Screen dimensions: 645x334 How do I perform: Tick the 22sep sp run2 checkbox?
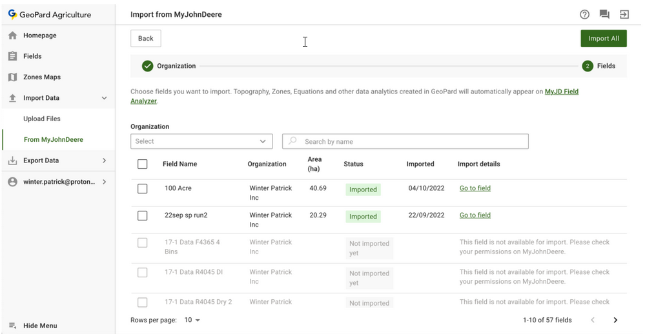coord(143,216)
